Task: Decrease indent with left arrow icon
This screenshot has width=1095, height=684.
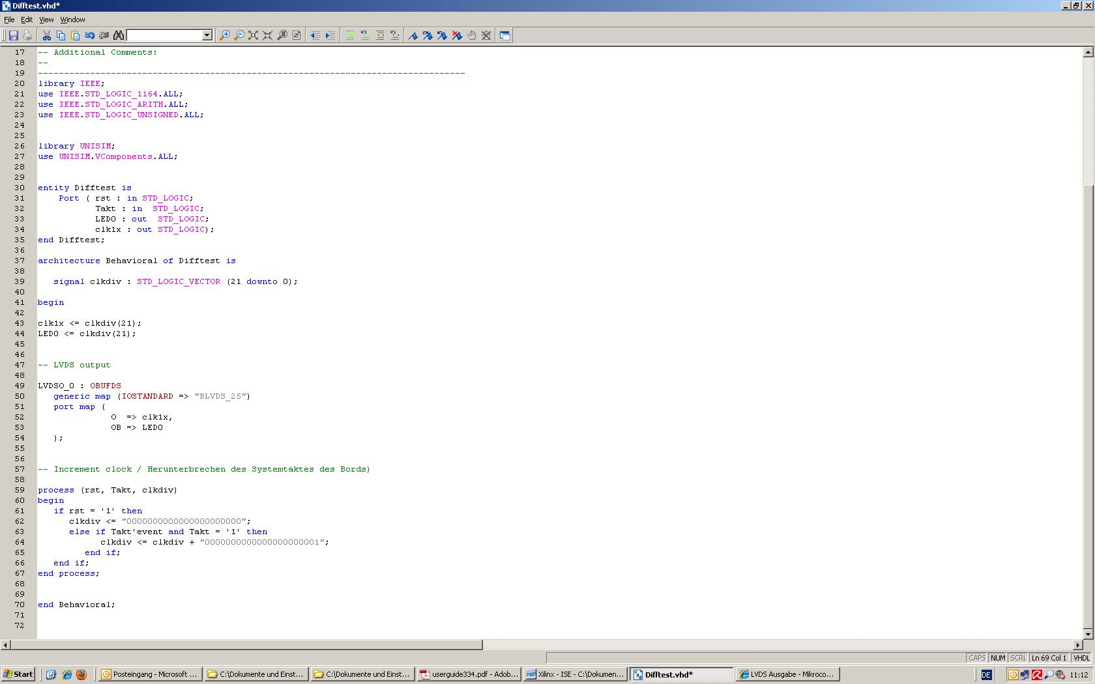Action: pyautogui.click(x=315, y=35)
